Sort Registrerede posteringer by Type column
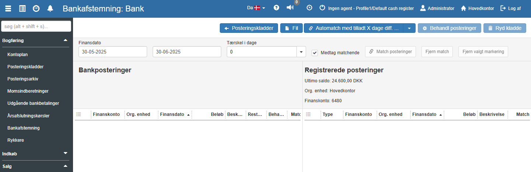The width and height of the screenshot is (531, 172). 328,114
